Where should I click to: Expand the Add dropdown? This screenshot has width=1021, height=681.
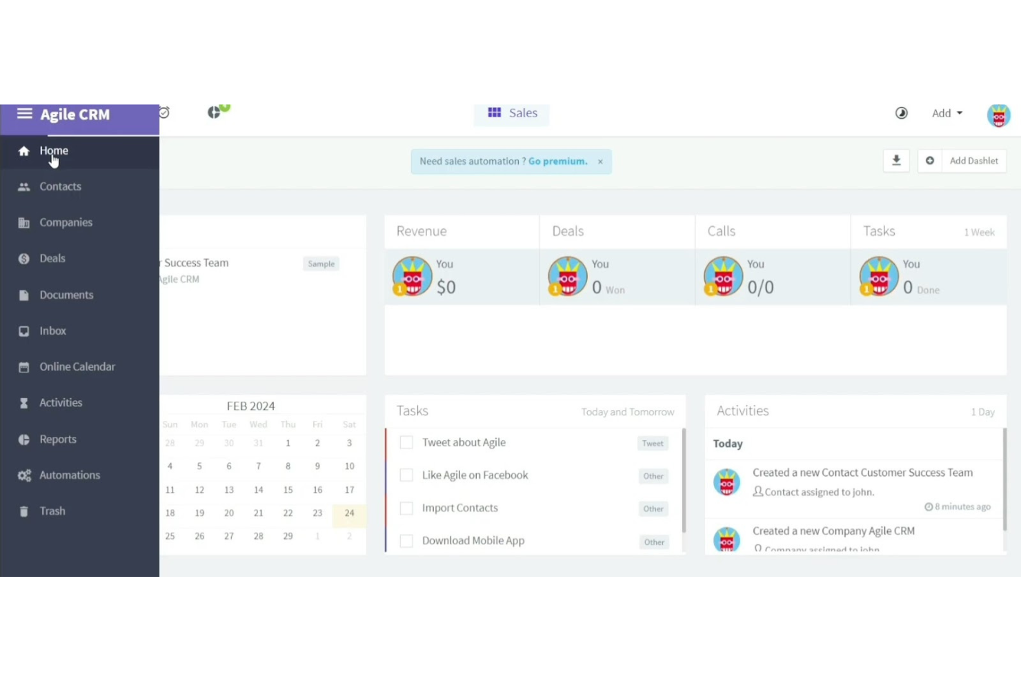(x=947, y=113)
